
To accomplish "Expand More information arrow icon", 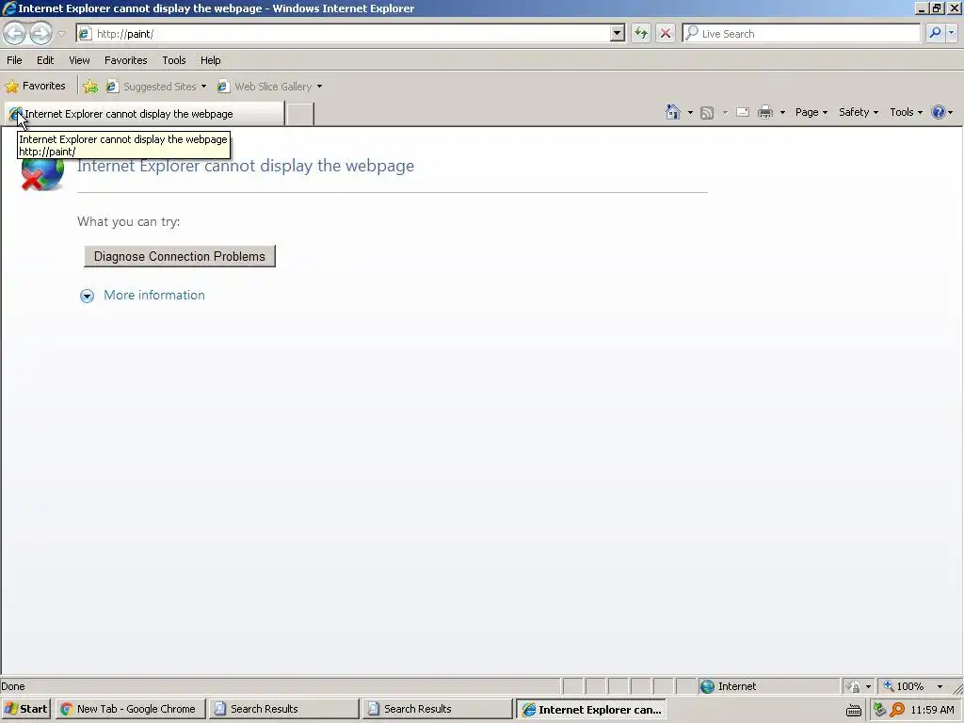I will coord(87,297).
